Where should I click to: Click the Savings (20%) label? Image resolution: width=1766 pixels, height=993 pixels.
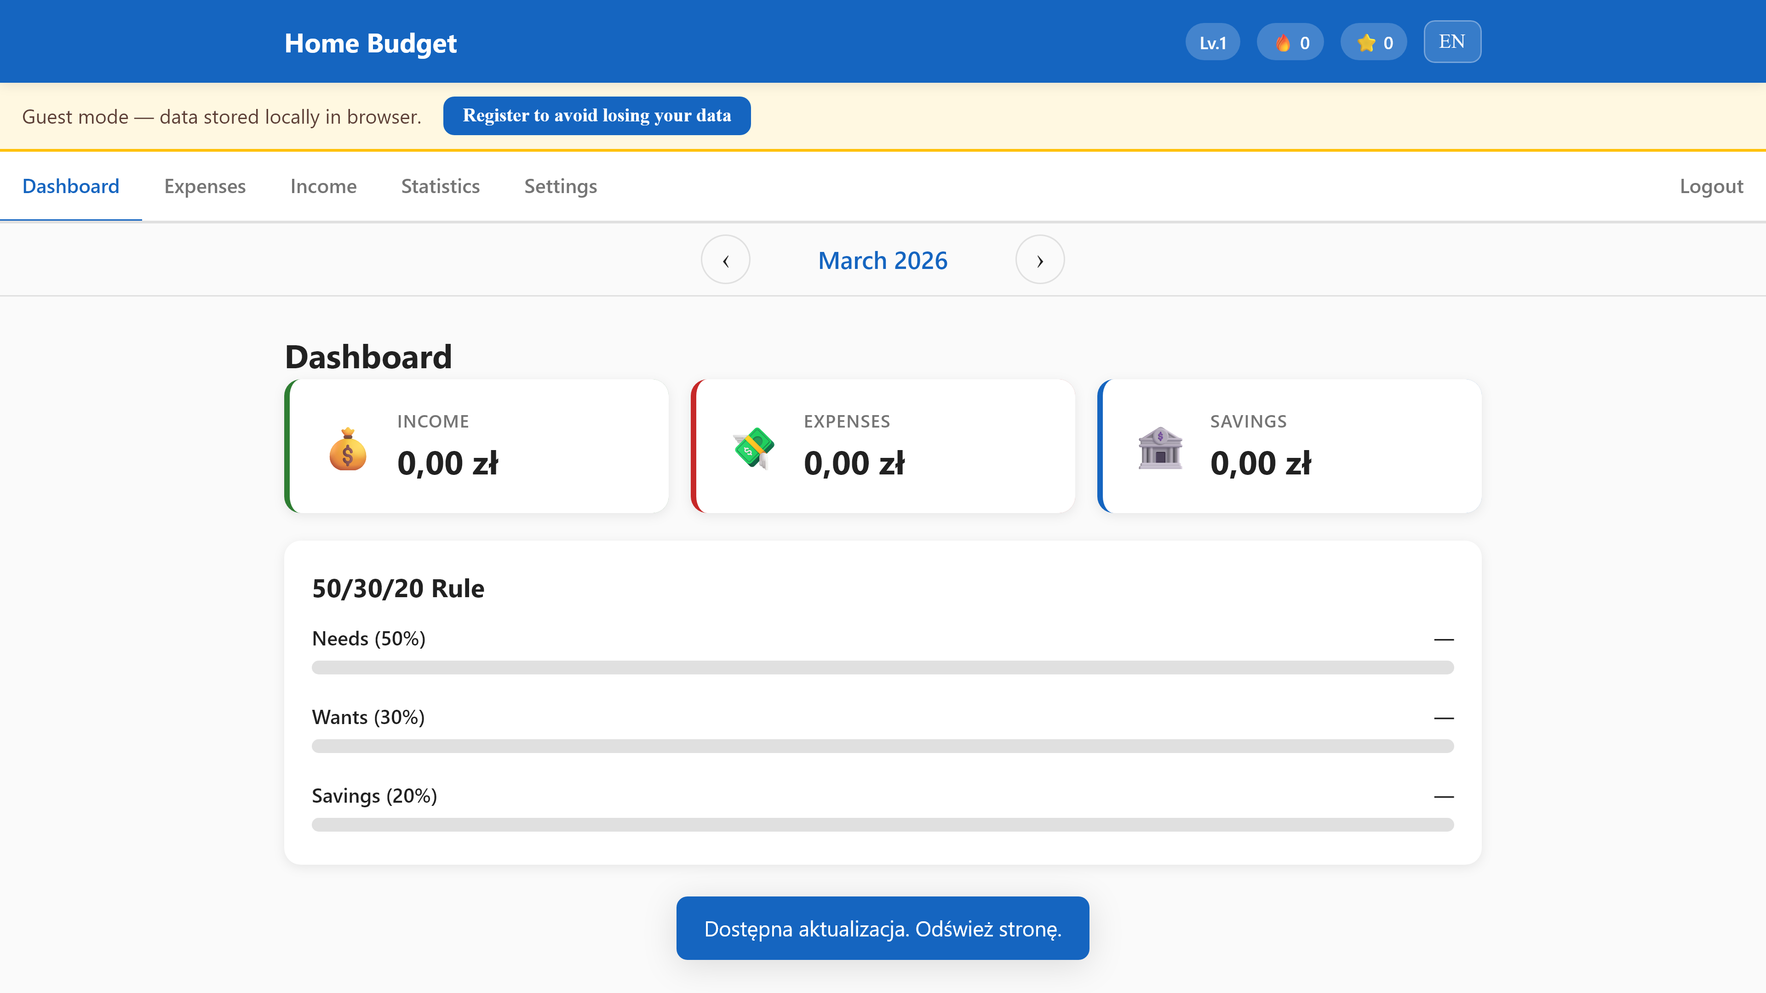pyautogui.click(x=374, y=796)
